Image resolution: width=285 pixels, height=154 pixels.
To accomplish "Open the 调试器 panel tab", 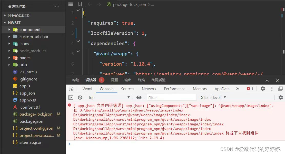I will [91, 80].
